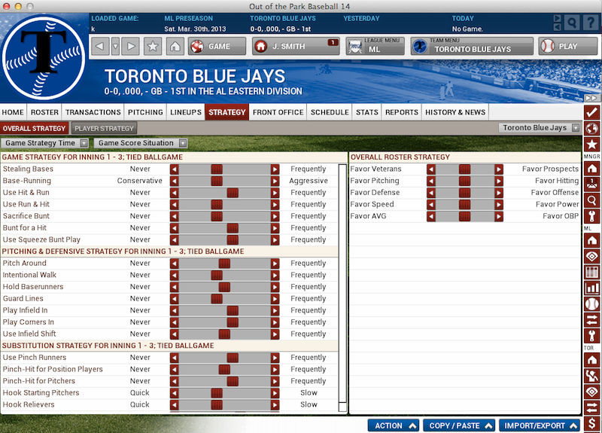Open the grid table icon in the ML group
Image resolution: width=602 pixels, height=433 pixels.
[591, 272]
